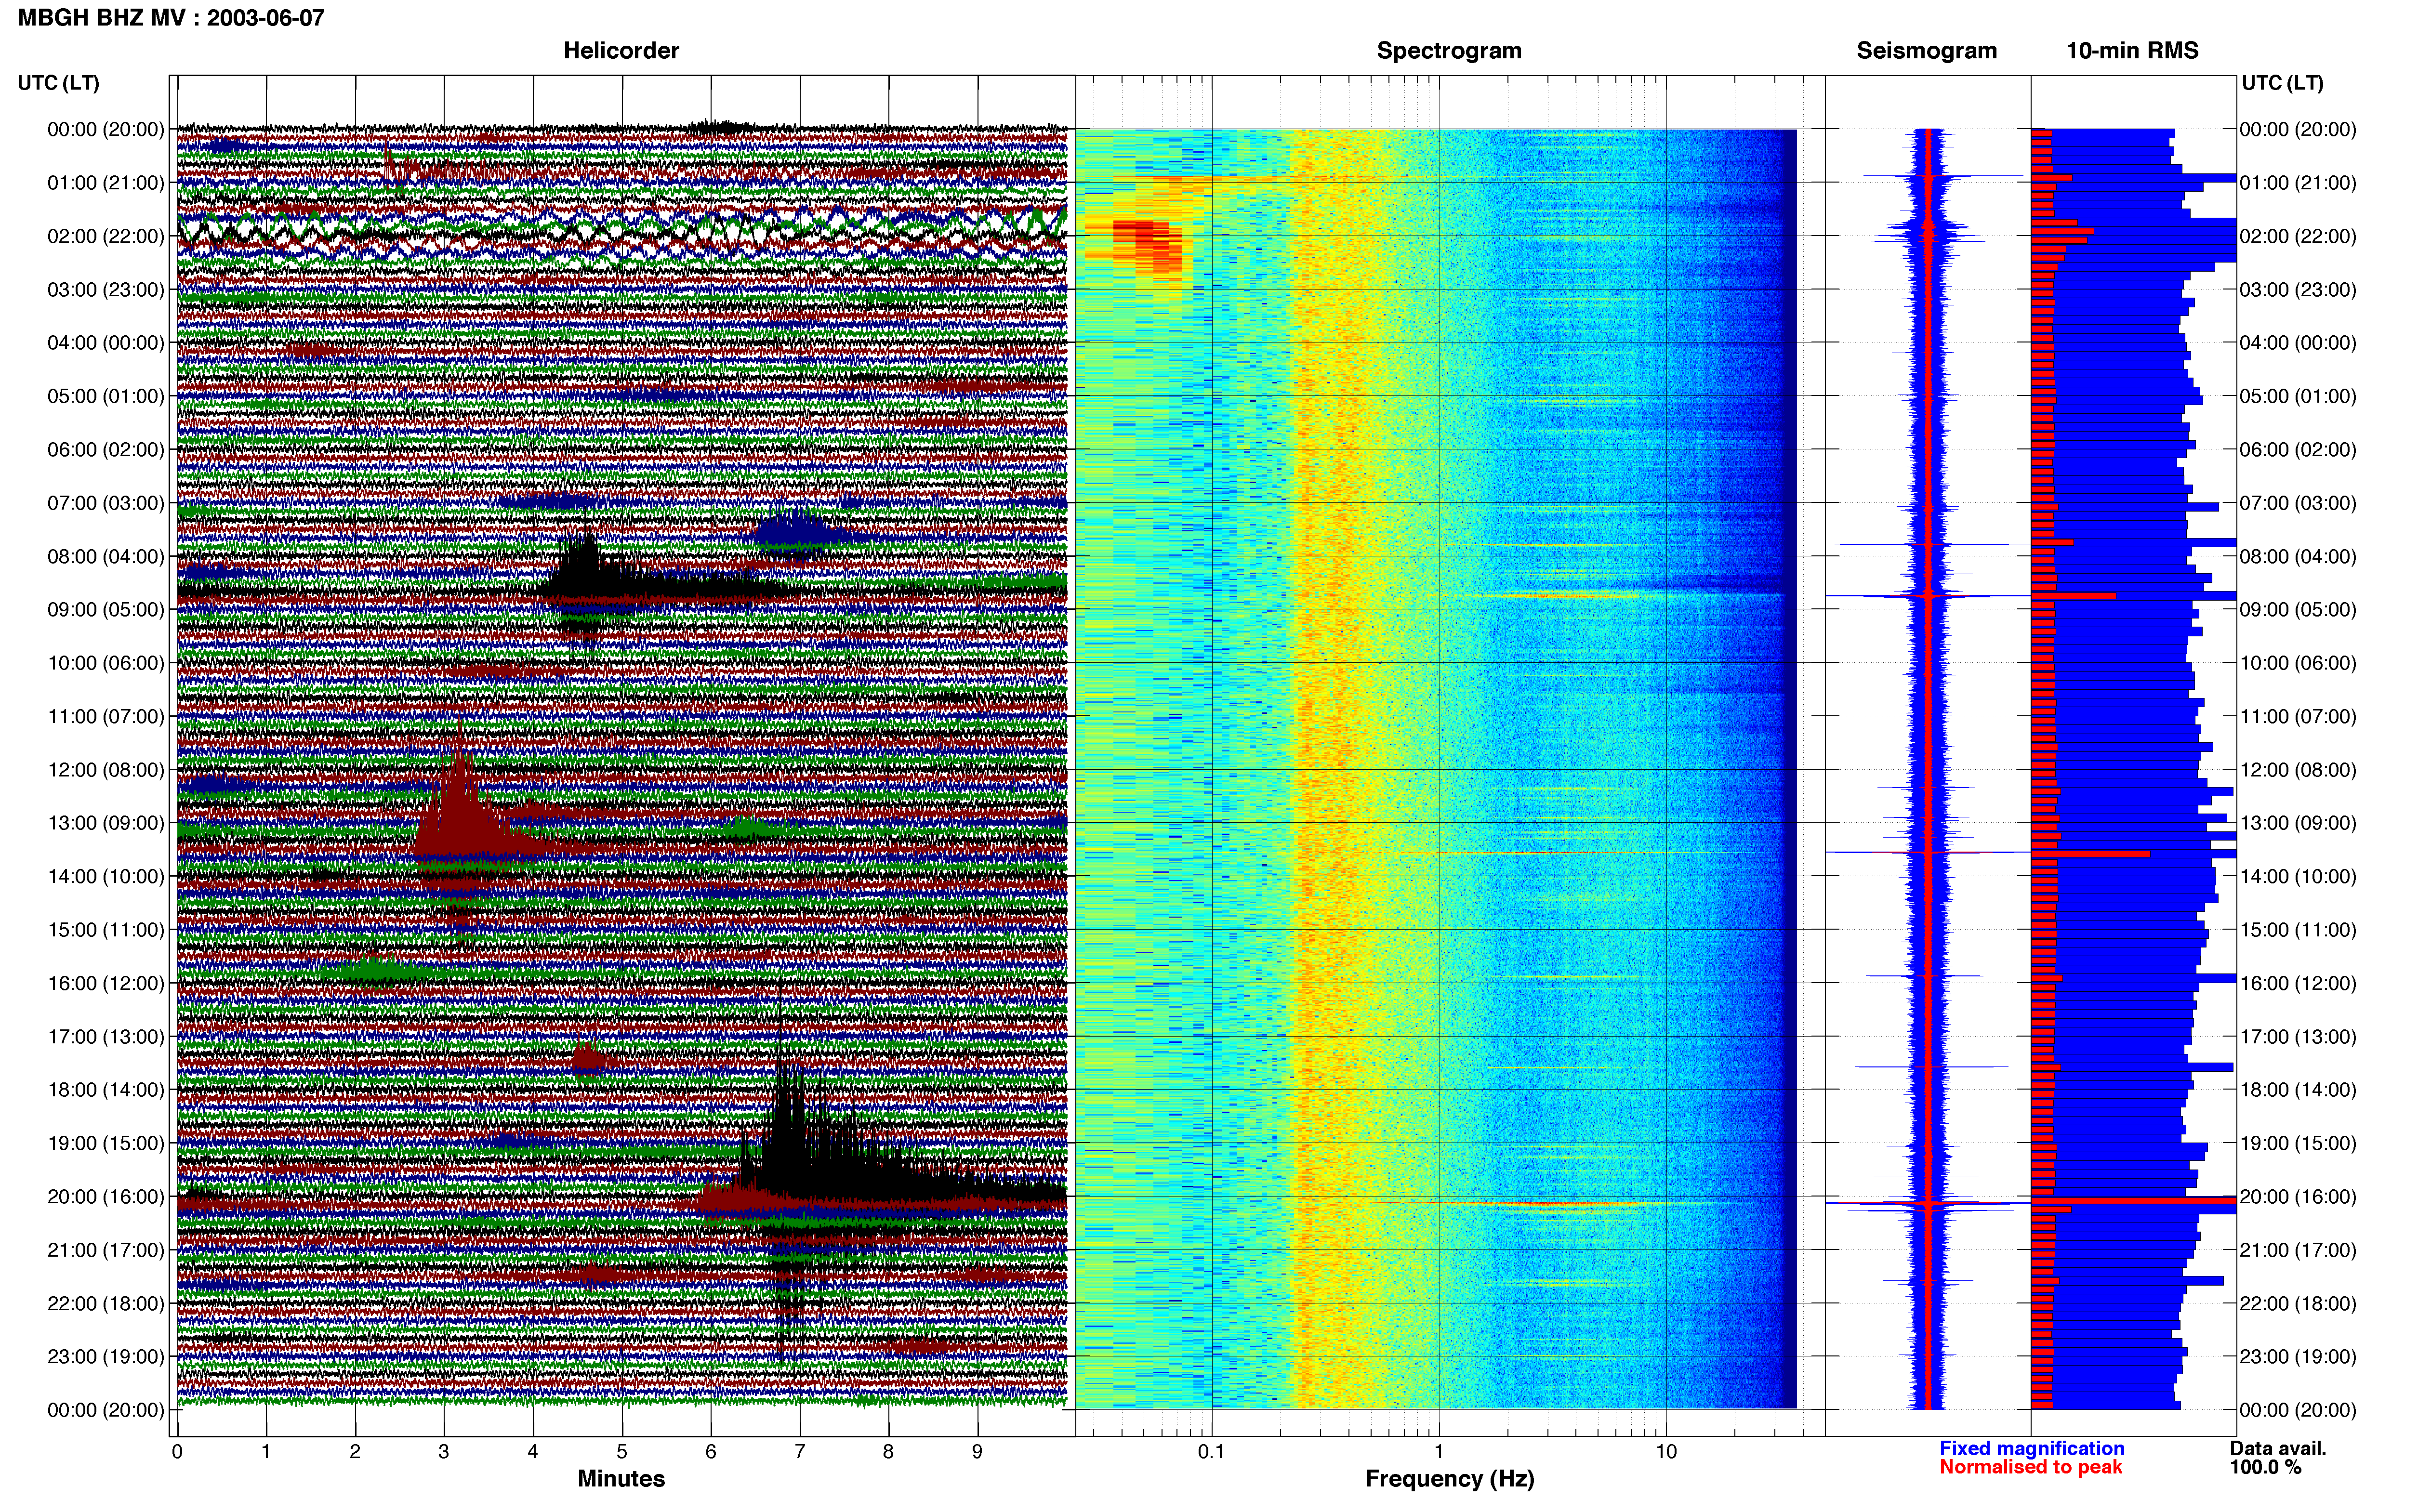Click the 'Fixed magnification' legend text
Viewport: 2418px width, 1512px height.
click(2032, 1448)
